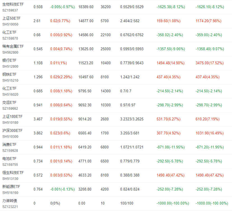The height and width of the screenshot is (211, 232).
Task: Select 消费ETF cost 1.0721/1.0721
Action: coord(132,147)
